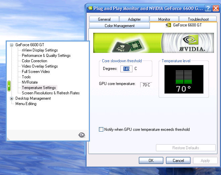Expand the Desktop Management tree node

(x=11, y=98)
